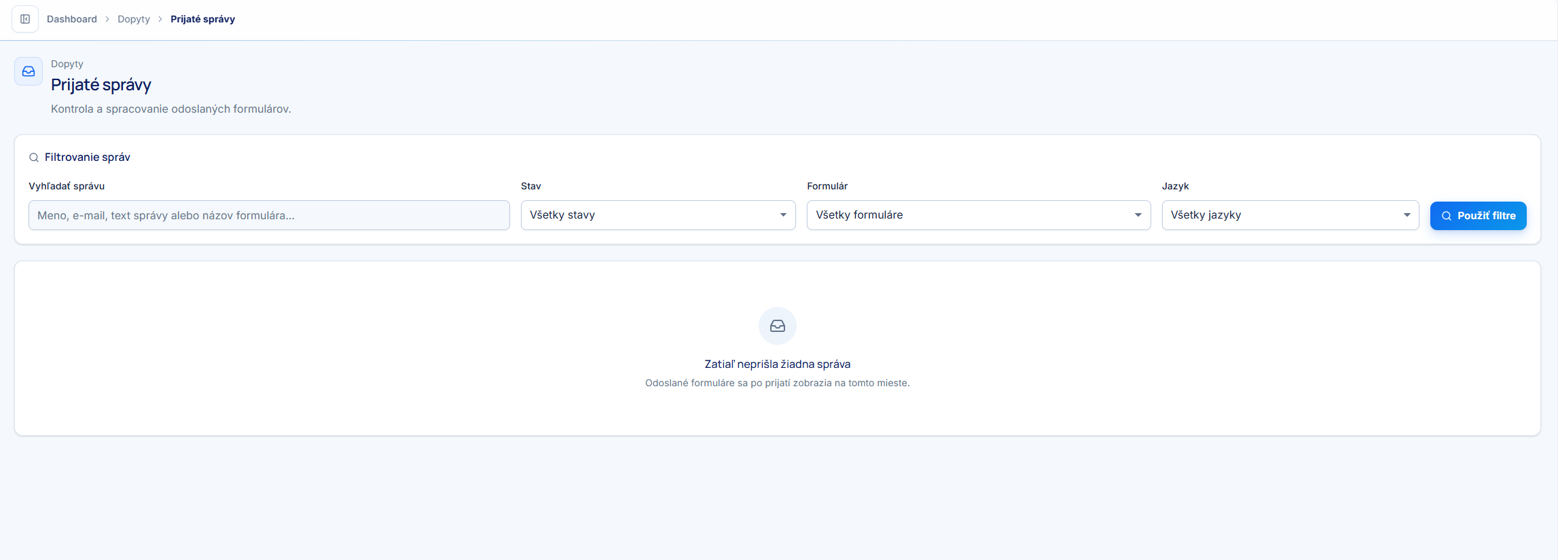Open the Dashboard breadcrumb link

click(72, 19)
